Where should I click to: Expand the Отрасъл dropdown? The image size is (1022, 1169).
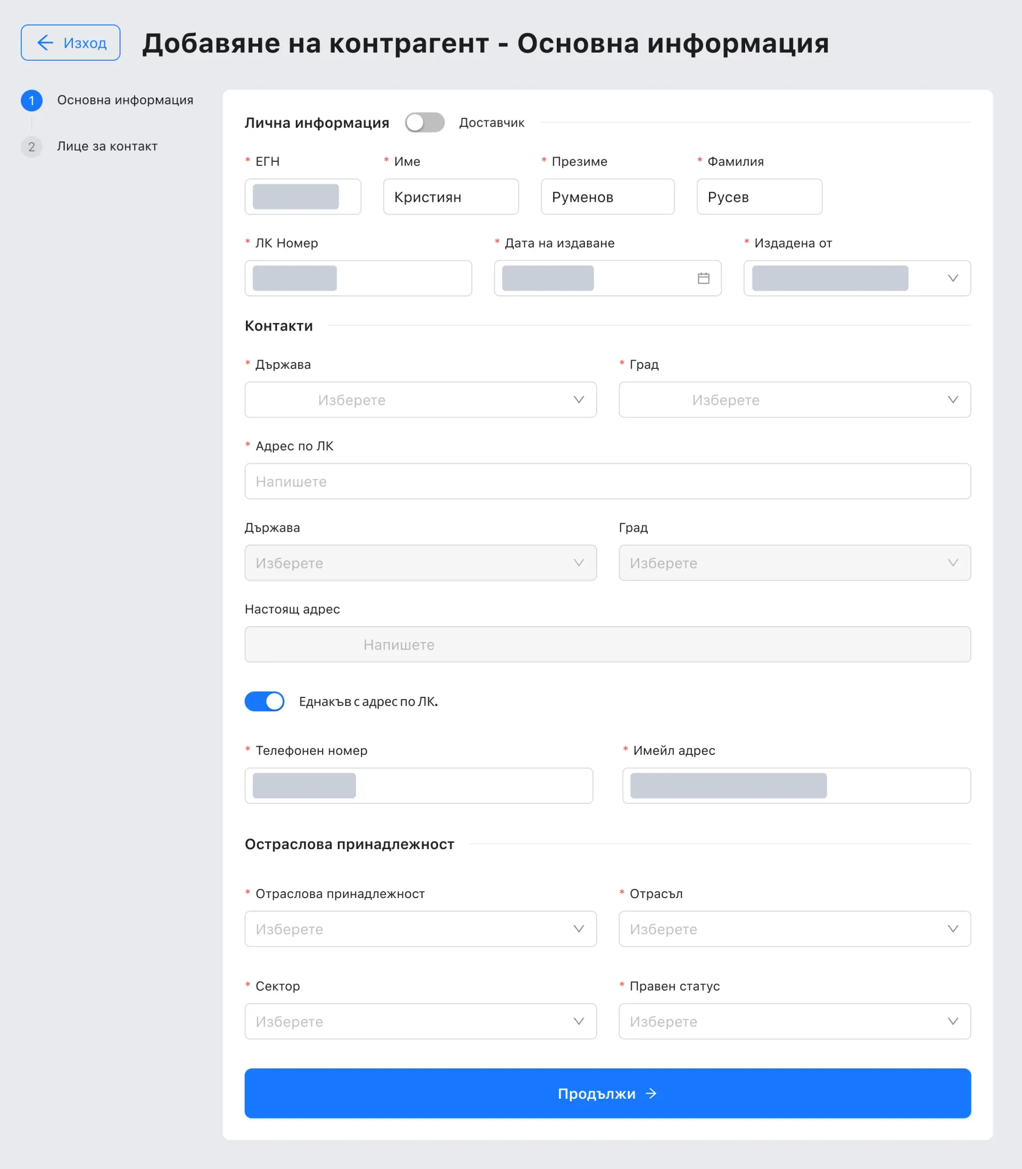click(x=794, y=929)
